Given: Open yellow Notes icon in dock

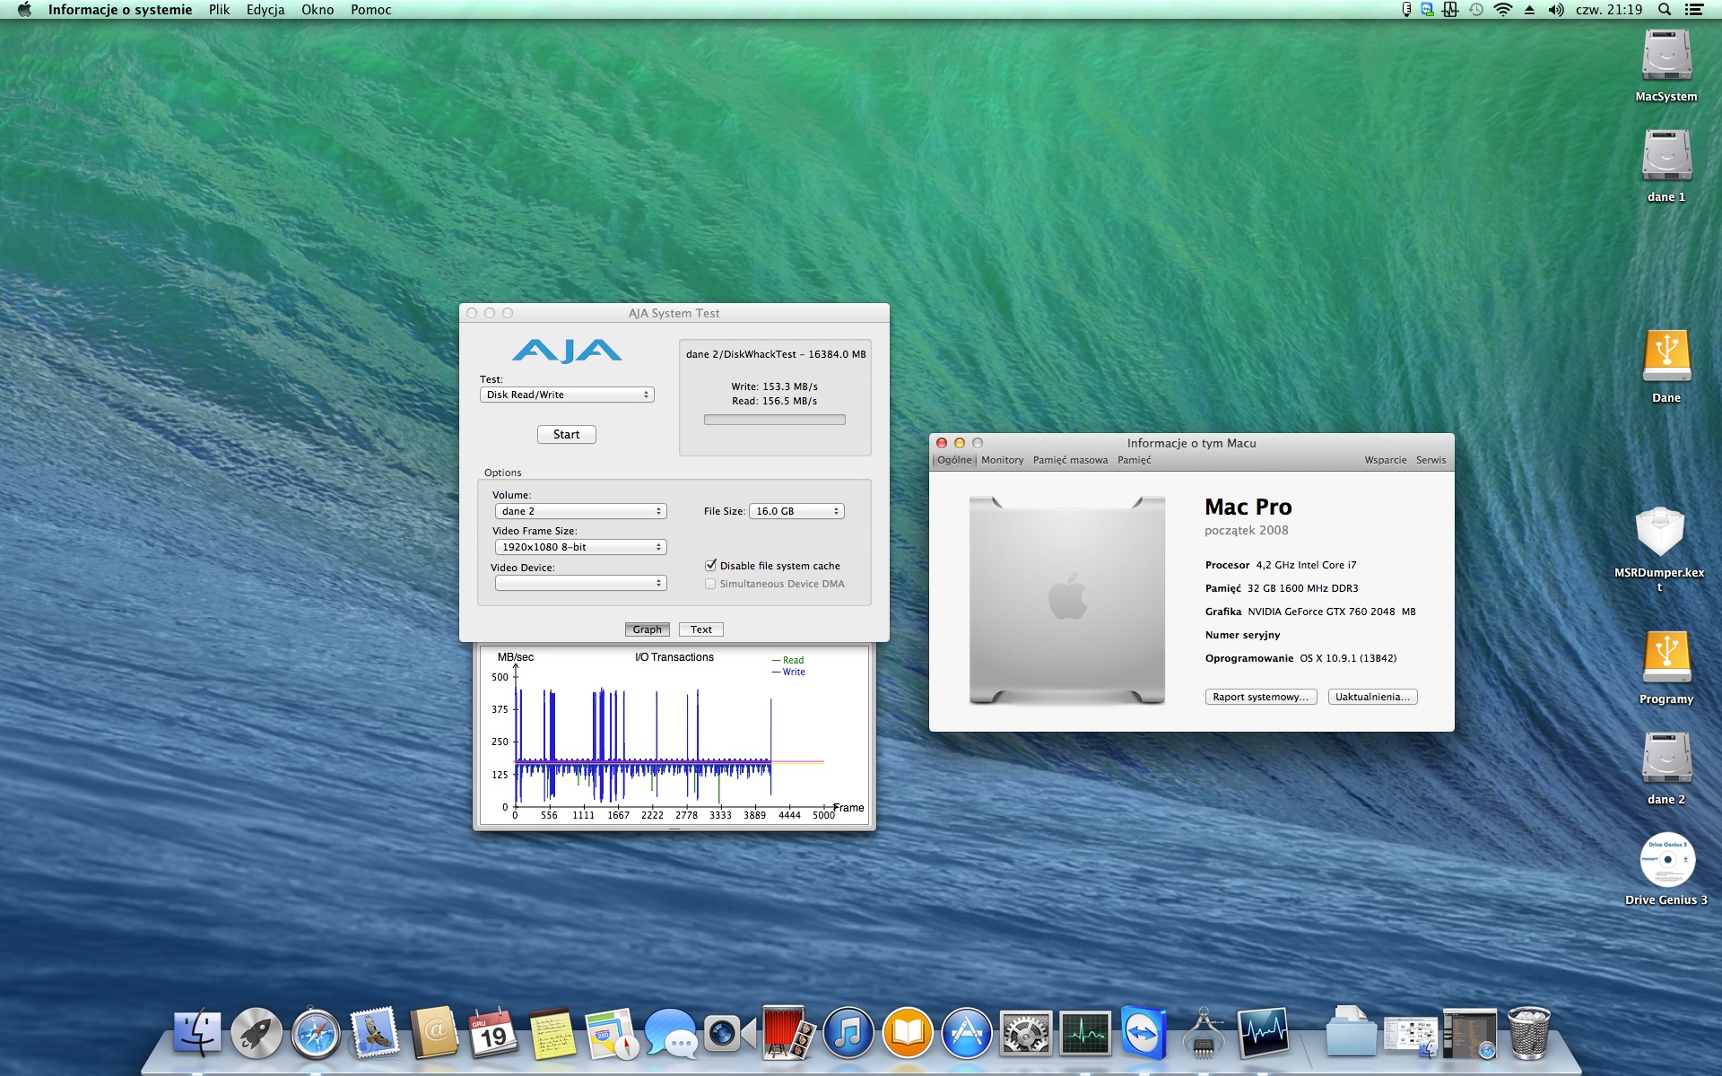Looking at the screenshot, I should [x=552, y=1033].
